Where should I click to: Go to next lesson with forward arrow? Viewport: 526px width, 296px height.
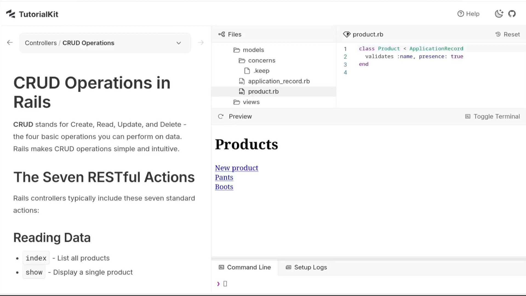tap(201, 42)
